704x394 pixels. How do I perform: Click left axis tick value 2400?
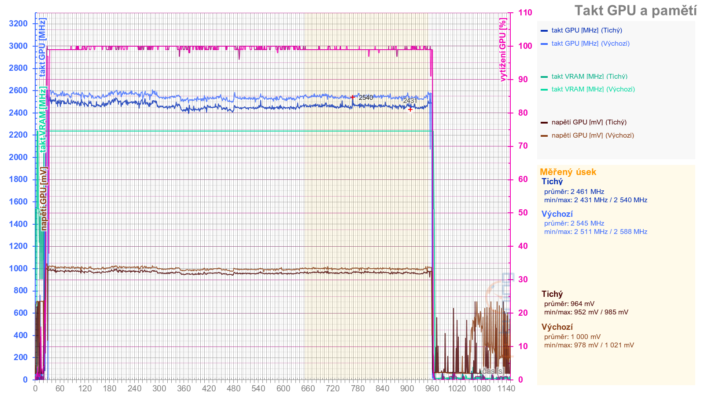click(x=18, y=113)
